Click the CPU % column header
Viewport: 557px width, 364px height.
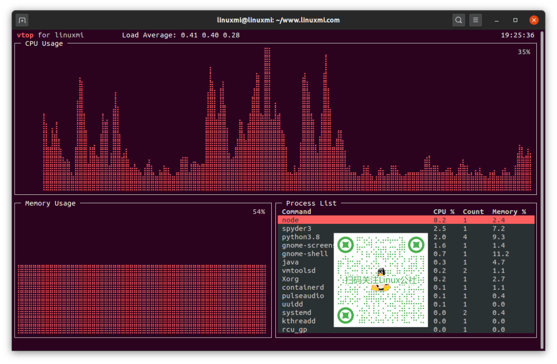click(x=444, y=212)
